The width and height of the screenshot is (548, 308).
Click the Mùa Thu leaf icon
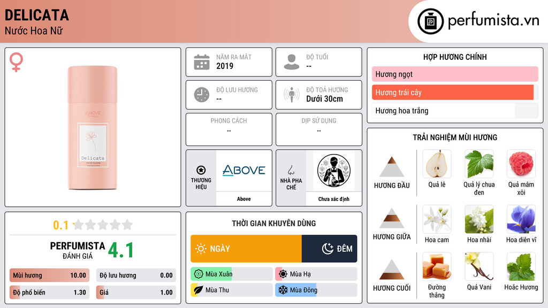[x=199, y=290]
